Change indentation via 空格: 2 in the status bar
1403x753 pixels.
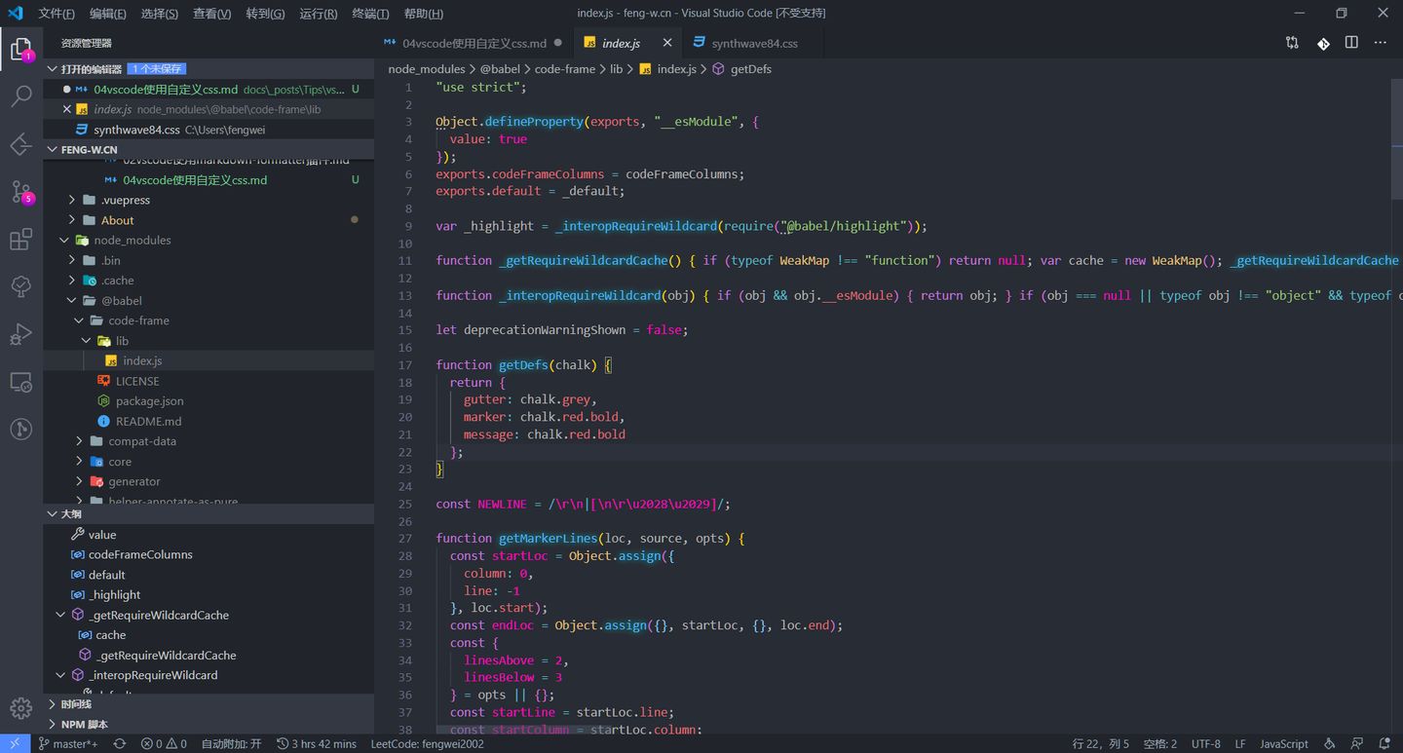tap(1159, 743)
